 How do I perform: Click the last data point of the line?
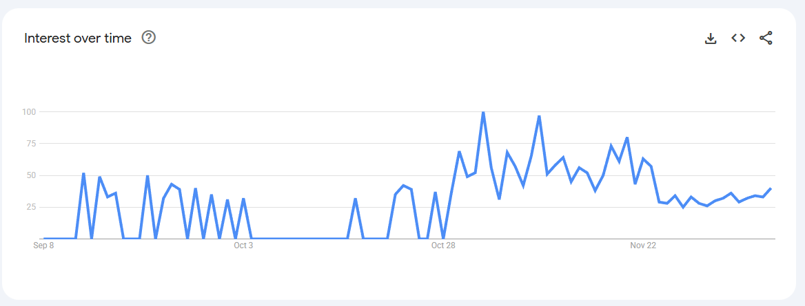coord(771,188)
